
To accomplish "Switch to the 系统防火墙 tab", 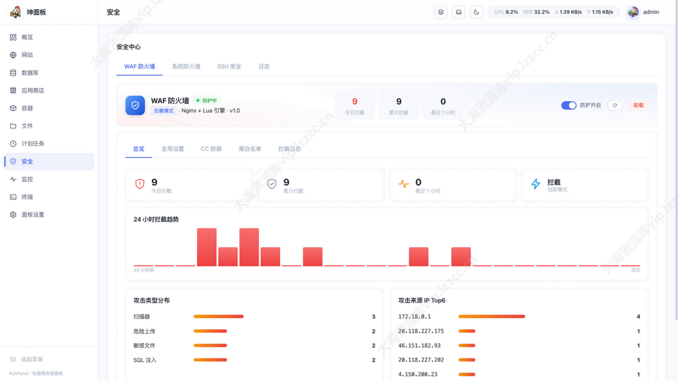I will tap(186, 66).
